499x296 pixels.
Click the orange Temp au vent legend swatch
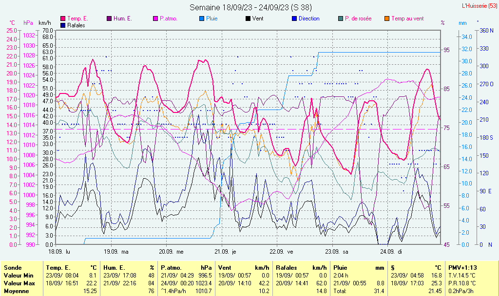387,19
